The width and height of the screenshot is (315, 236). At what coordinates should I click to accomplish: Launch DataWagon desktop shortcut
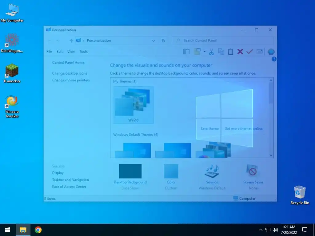(x=12, y=43)
